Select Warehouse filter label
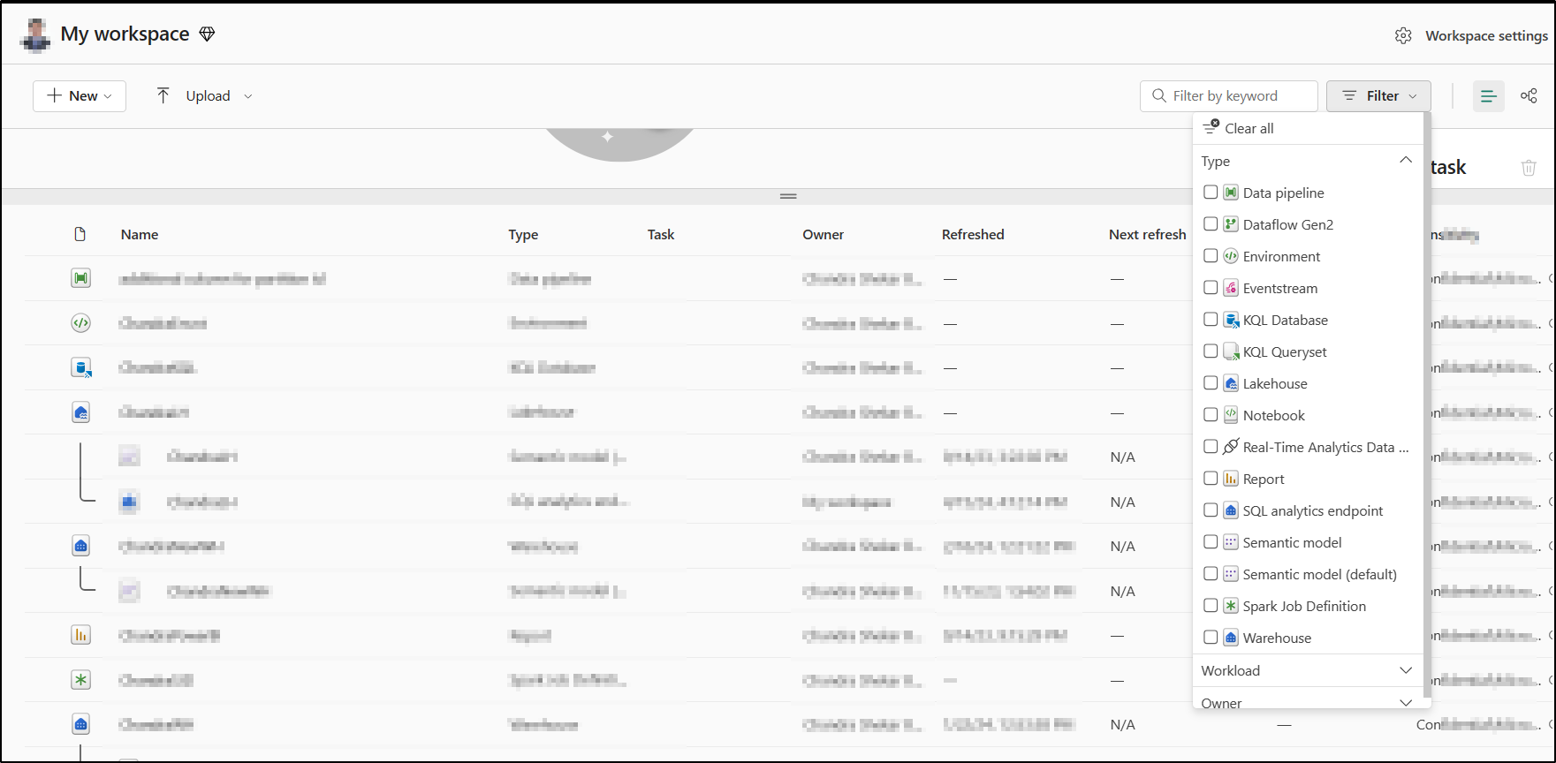The width and height of the screenshot is (1556, 763). click(x=1277, y=638)
